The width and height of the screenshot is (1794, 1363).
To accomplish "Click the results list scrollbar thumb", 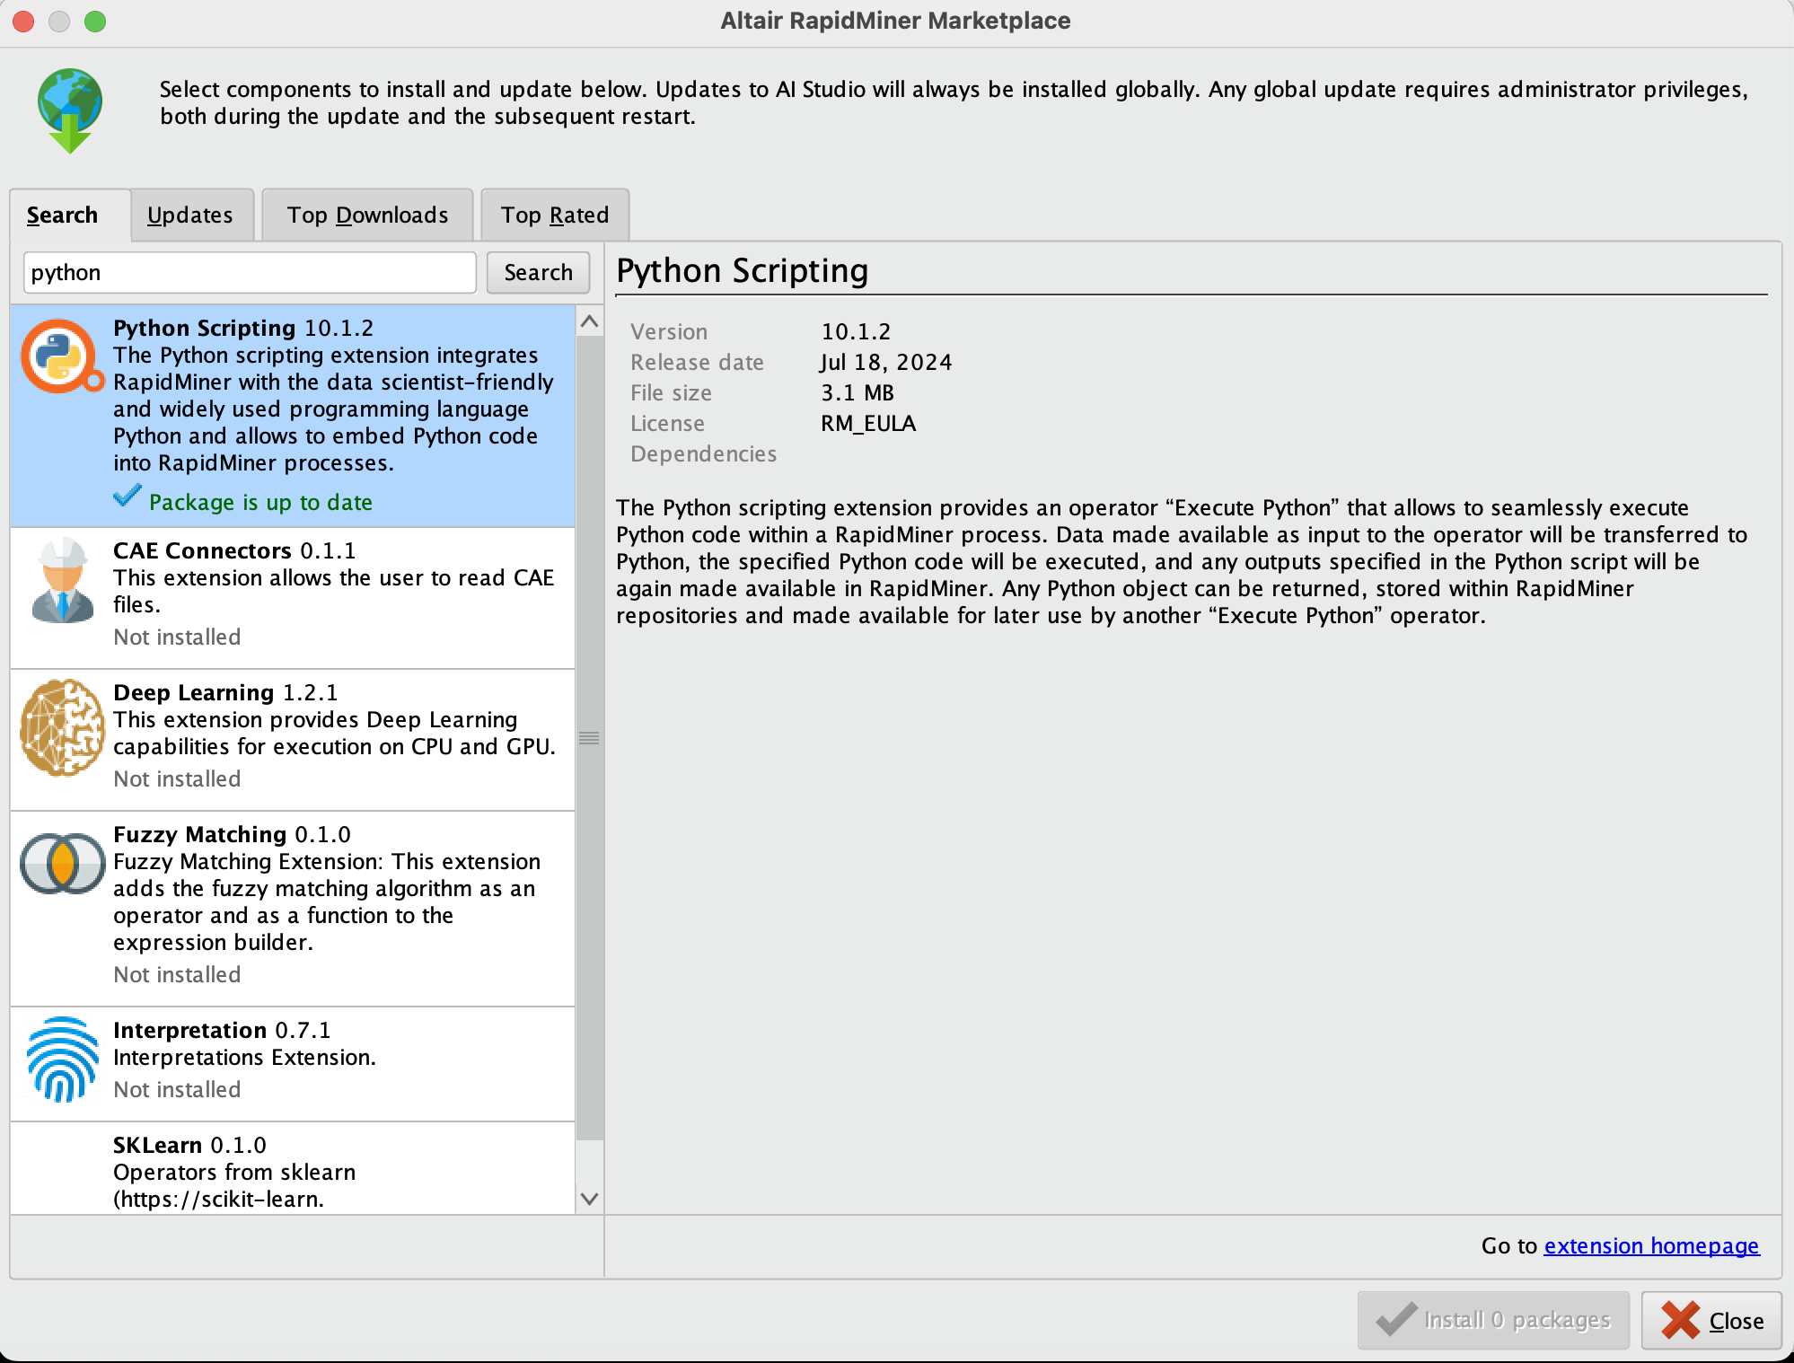I will pyautogui.click(x=589, y=738).
